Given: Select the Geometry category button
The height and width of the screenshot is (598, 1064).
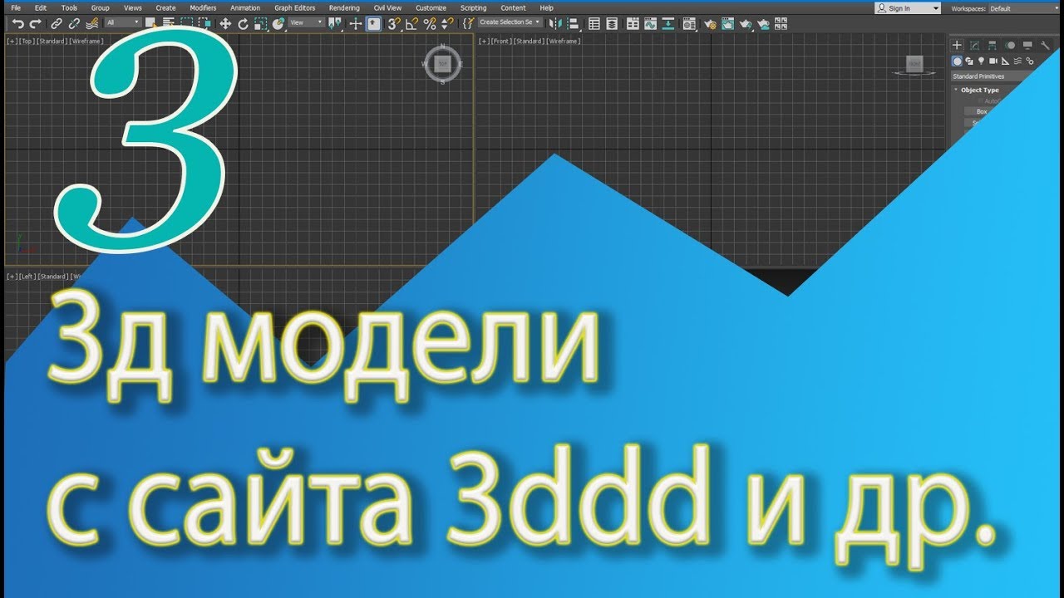Looking at the screenshot, I should [x=957, y=61].
